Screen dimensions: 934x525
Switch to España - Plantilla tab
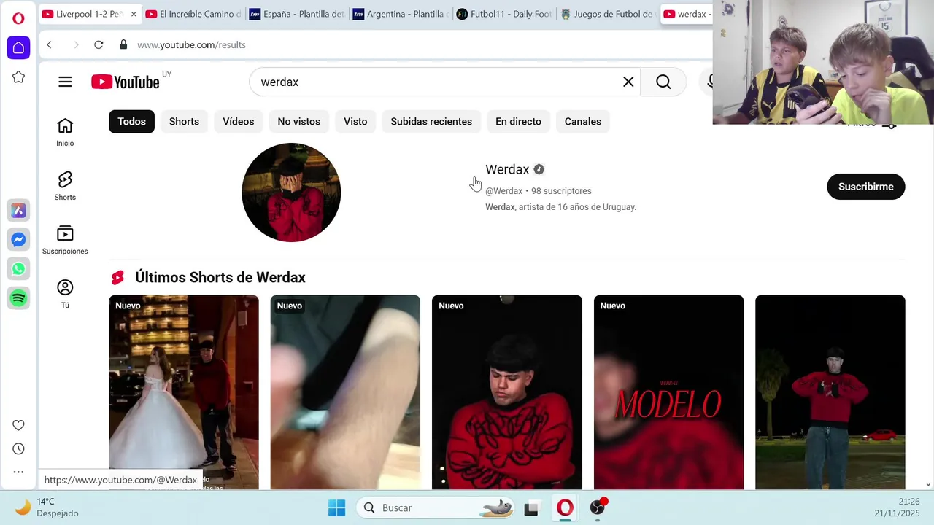pyautogui.click(x=297, y=14)
